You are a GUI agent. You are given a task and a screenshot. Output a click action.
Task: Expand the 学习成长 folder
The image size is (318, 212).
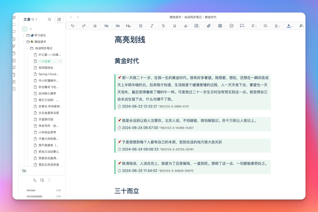pos(24,35)
